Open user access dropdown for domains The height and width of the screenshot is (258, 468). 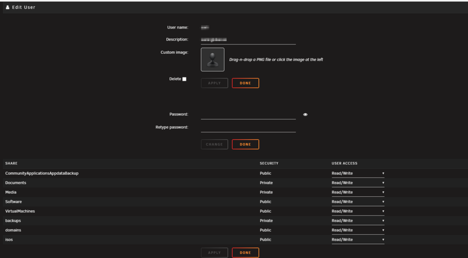[x=358, y=230]
